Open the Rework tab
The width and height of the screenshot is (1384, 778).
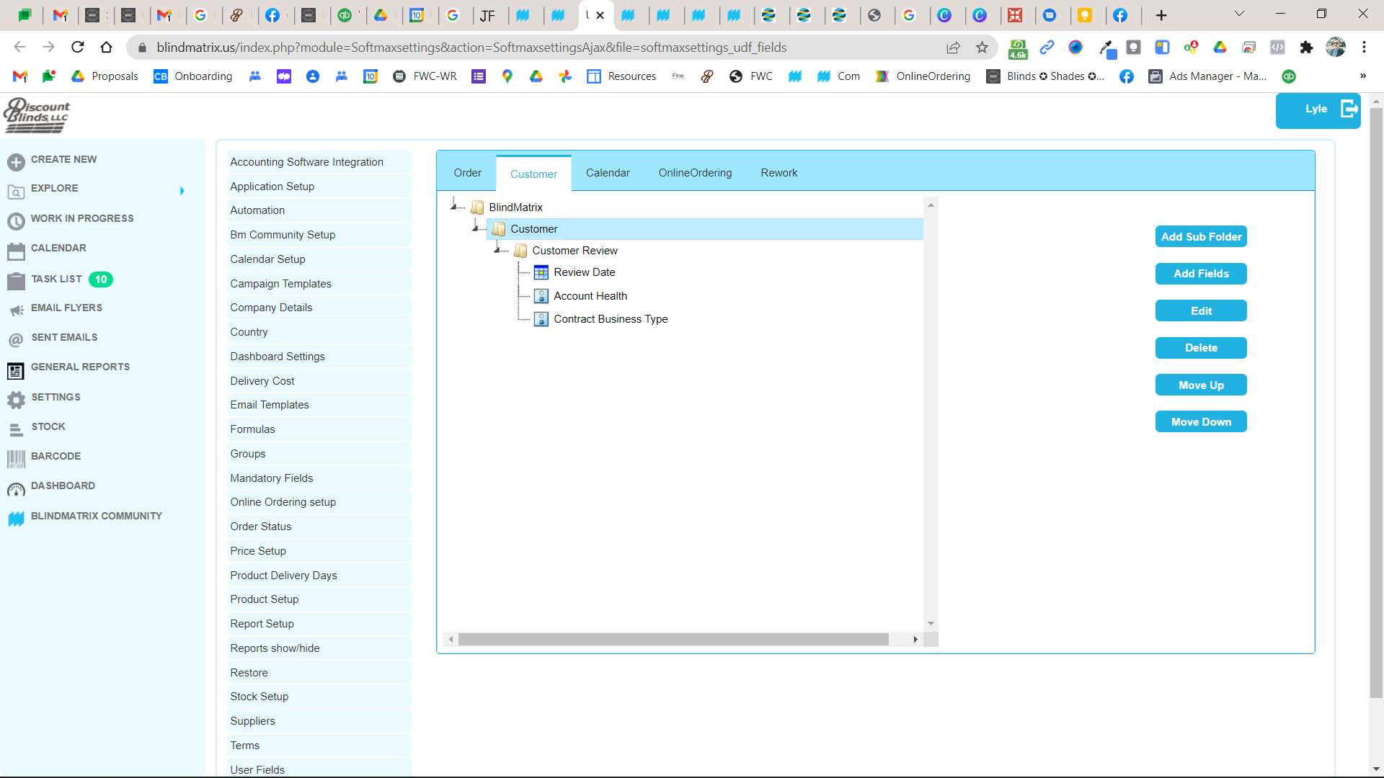point(778,173)
